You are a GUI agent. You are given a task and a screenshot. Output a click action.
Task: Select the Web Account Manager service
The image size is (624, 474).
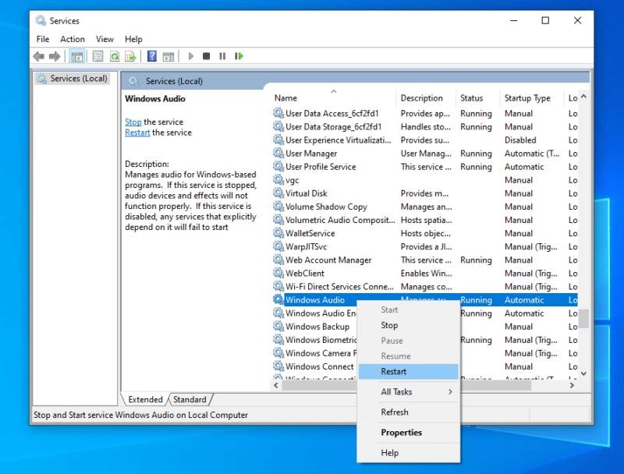click(424, 260)
